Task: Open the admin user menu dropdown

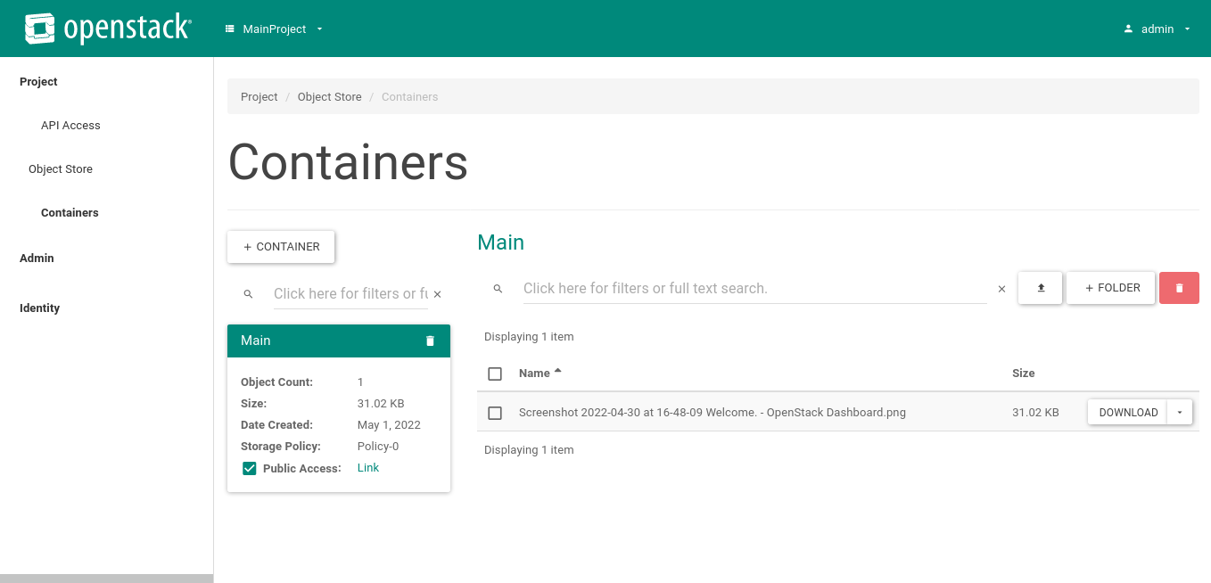Action: pyautogui.click(x=1157, y=29)
